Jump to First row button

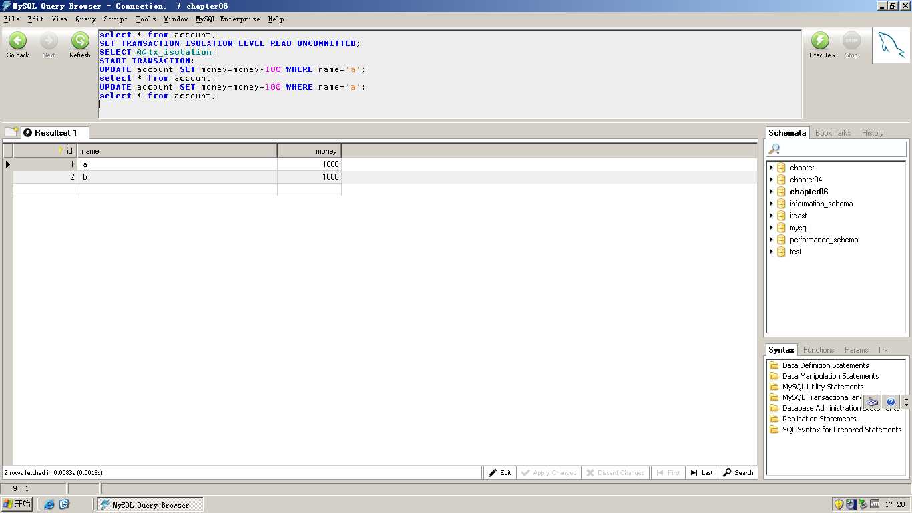point(668,472)
